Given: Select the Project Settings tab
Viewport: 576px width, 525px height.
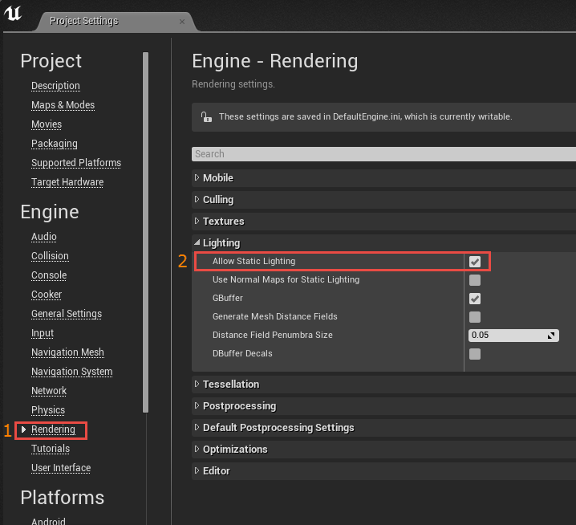Looking at the screenshot, I should click(83, 21).
